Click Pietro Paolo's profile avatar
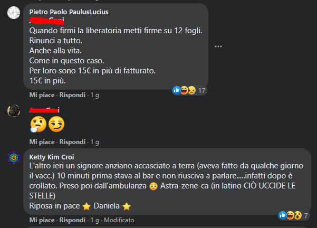 click(14, 13)
